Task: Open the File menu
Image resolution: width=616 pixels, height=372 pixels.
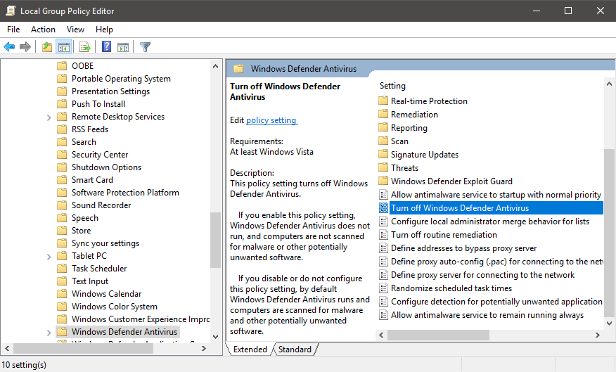Action: click(x=13, y=30)
